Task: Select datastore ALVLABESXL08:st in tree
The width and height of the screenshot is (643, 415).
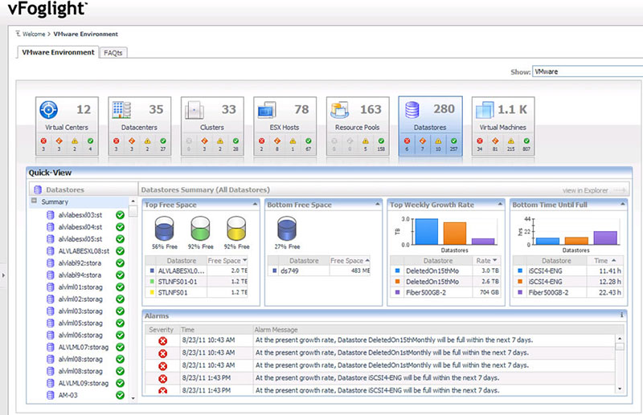Action: tap(84, 251)
